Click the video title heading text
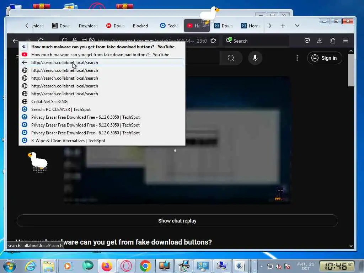 [113, 242]
